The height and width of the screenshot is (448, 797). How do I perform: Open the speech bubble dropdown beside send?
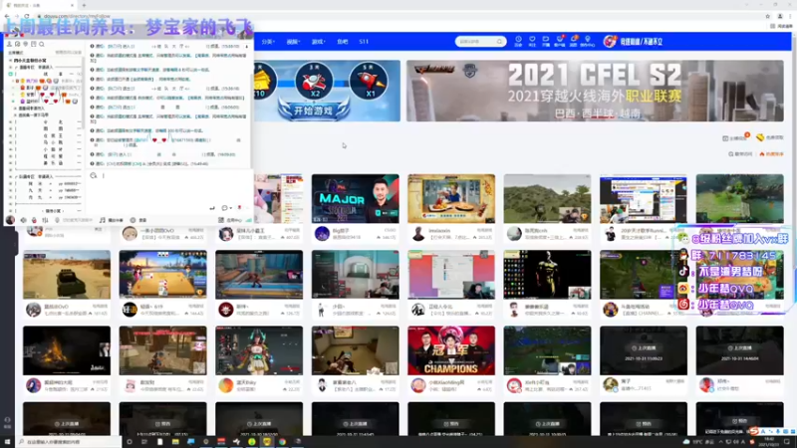click(x=227, y=208)
